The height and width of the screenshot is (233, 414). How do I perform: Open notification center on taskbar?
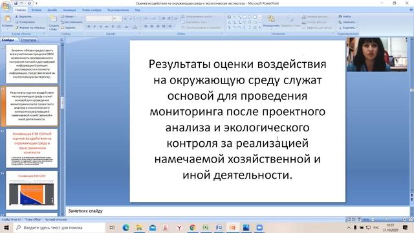tap(406, 227)
